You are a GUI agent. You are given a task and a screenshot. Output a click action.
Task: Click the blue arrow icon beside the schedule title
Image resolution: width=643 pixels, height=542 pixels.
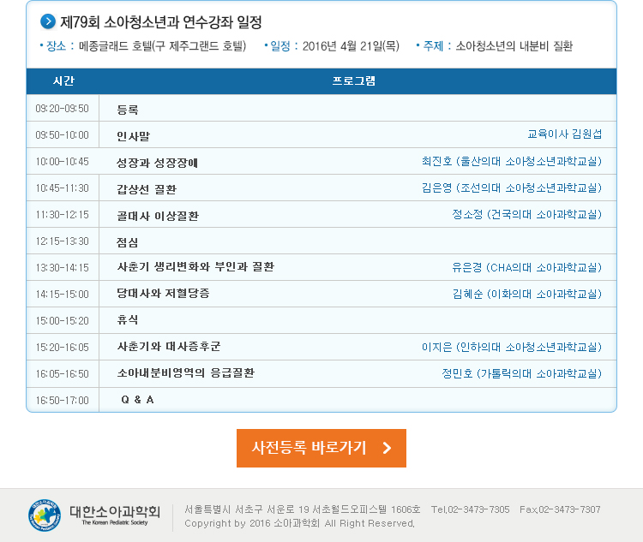click(48, 21)
